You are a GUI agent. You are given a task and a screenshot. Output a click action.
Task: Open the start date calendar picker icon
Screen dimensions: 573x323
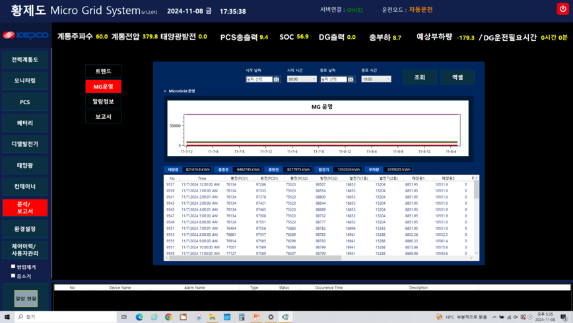277,79
